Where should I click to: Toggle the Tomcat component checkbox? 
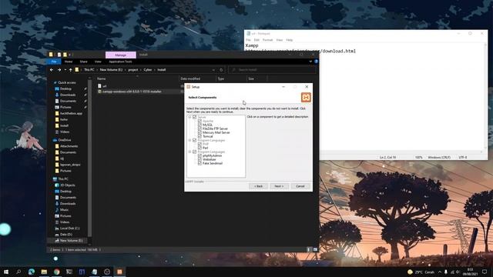pyautogui.click(x=200, y=136)
